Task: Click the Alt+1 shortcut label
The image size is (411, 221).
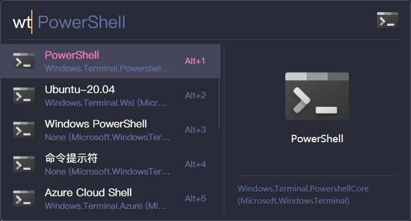Action: (x=195, y=61)
